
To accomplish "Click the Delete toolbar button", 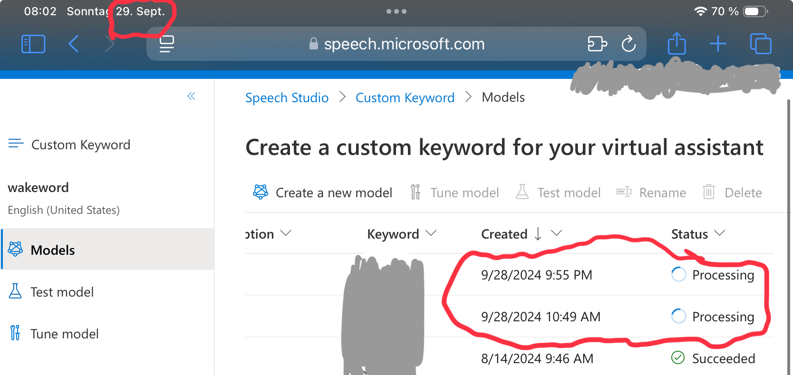I will pos(732,192).
